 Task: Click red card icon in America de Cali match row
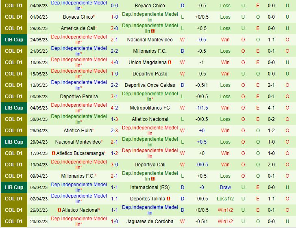(x=153, y=31)
